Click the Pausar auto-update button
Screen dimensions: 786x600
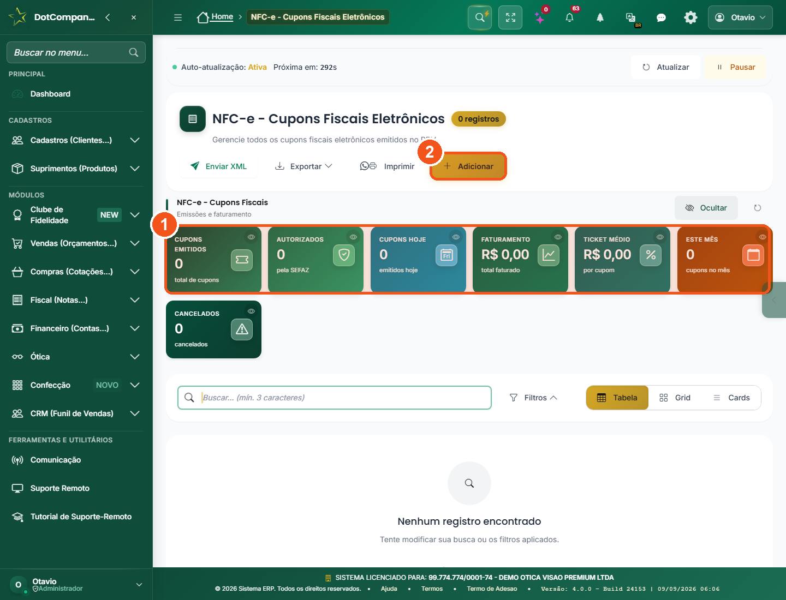736,67
